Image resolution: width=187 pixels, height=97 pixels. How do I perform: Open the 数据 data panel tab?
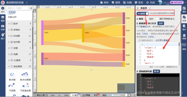184,19
